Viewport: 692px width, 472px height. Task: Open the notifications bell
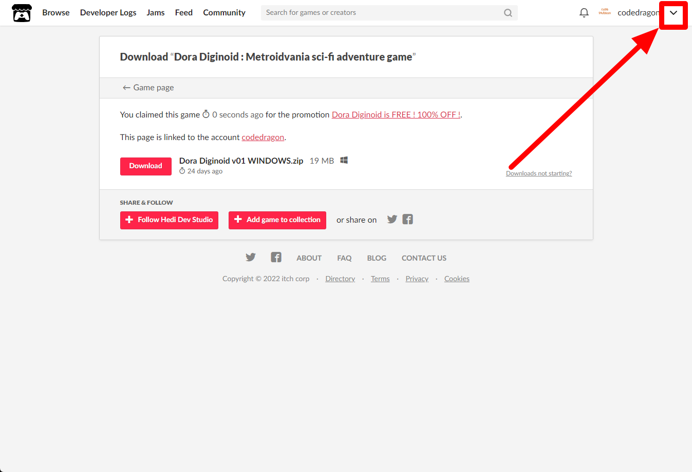(x=584, y=13)
